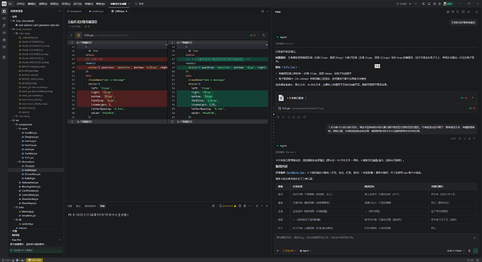Open changed-file card arrow icon in chat
Image resolution: width=482 pixels, height=262 pixels.
pyautogui.click(x=472, y=98)
